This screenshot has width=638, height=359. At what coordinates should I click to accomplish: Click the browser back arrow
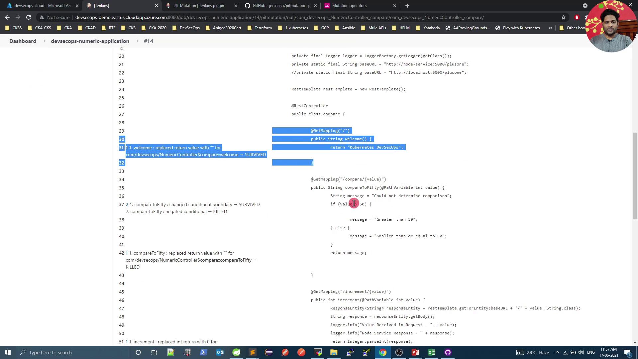pyautogui.click(x=7, y=17)
